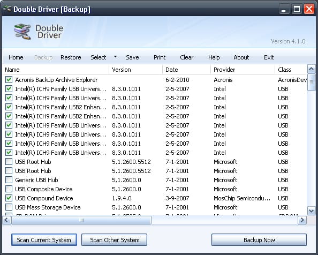Screen dimensions: 318x255
Task: Check the Generic USB Hub checkbox
Action: [x=9, y=180]
